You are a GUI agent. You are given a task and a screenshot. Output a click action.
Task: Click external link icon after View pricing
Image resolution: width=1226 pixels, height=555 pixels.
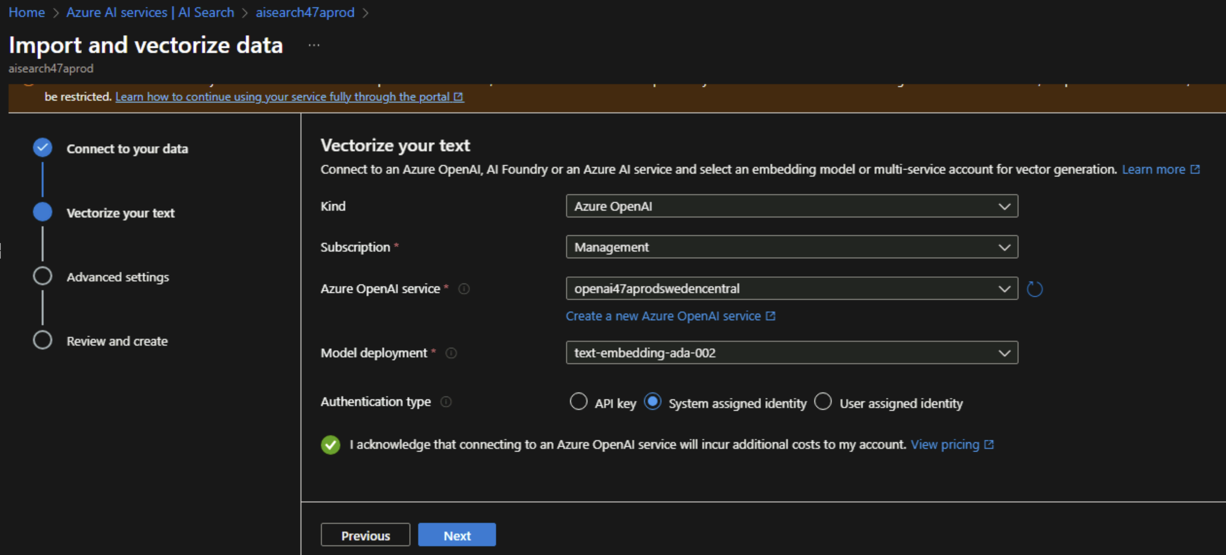click(989, 444)
